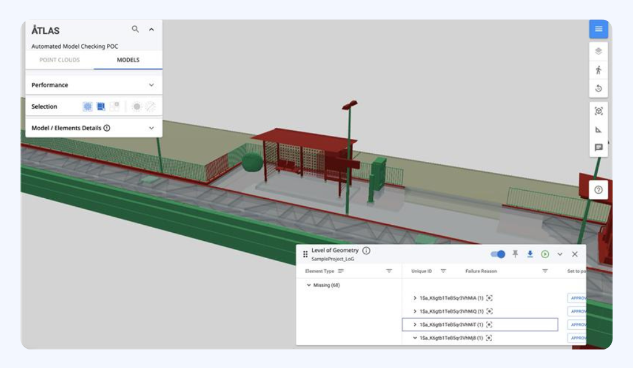Toggle the second blue Selection mode icon
Screen dimensions: 633x368
(x=101, y=107)
